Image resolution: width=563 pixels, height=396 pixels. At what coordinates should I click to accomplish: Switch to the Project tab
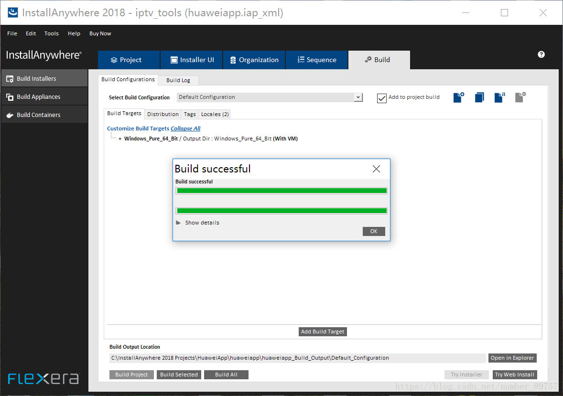pyautogui.click(x=129, y=60)
